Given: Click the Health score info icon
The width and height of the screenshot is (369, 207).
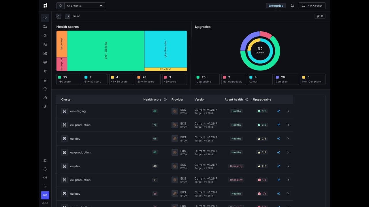Looking at the screenshot, I should (x=165, y=99).
